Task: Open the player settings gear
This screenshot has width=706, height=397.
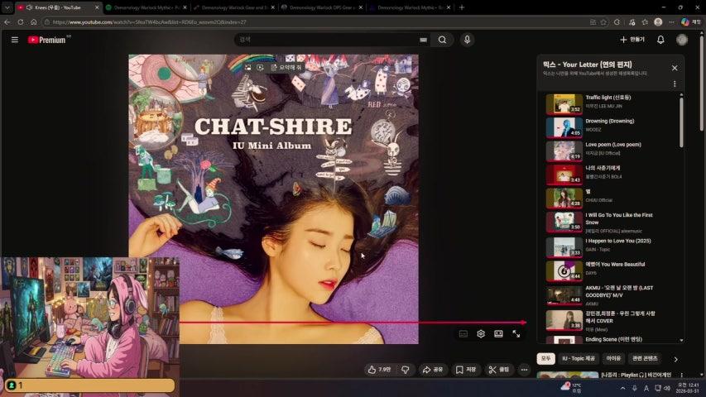Action: click(x=481, y=334)
